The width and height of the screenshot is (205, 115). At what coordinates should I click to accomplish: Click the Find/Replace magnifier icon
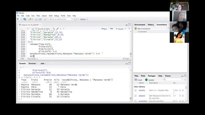(54, 29)
